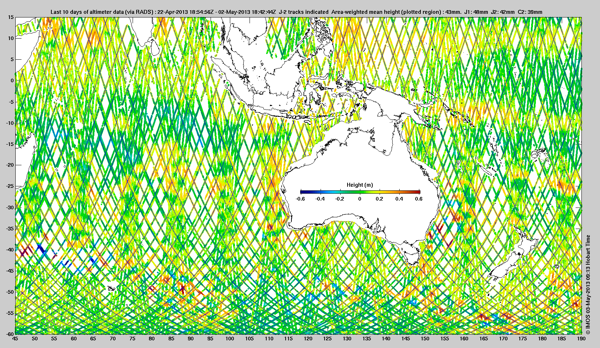Click longitude axis label '160'
Viewport: 600px width, 348px height.
(x=464, y=339)
